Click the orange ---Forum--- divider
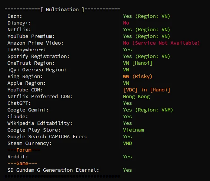The height and width of the screenshot is (181, 210). [x=24, y=150]
